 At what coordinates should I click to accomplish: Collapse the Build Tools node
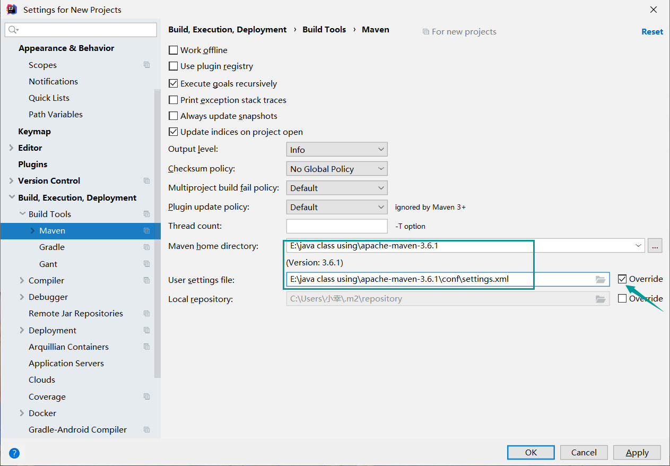pos(22,214)
